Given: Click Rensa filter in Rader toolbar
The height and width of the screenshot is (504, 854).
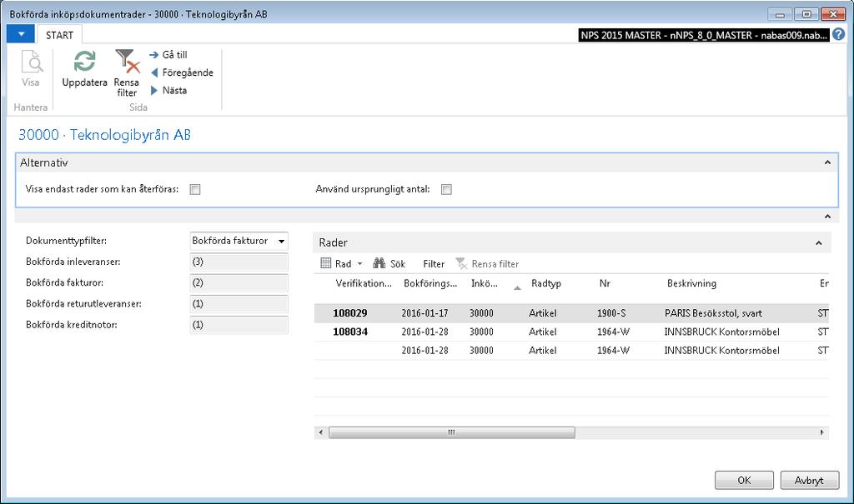Looking at the screenshot, I should (487, 264).
